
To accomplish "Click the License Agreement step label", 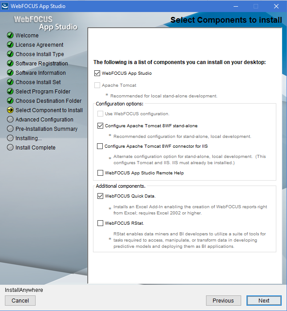I will pos(40,45).
